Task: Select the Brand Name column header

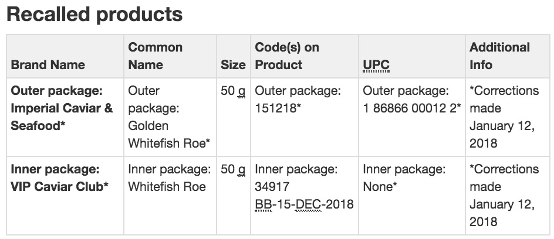Action: [48, 65]
